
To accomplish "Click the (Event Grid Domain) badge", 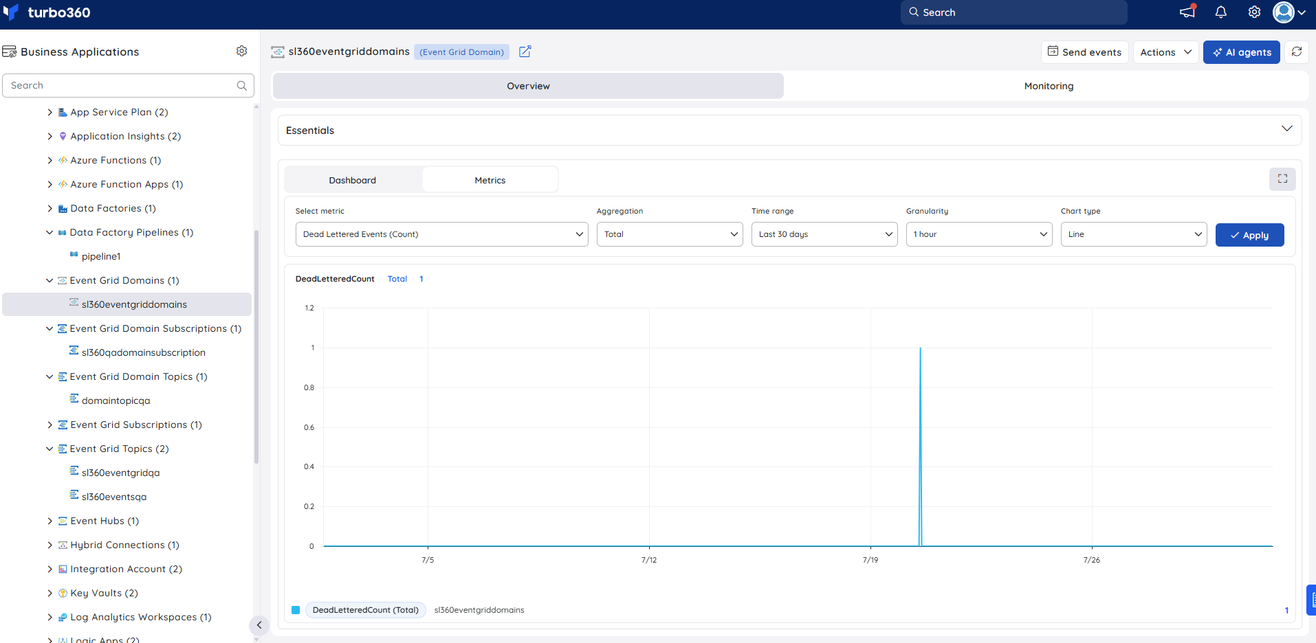I will [x=461, y=52].
